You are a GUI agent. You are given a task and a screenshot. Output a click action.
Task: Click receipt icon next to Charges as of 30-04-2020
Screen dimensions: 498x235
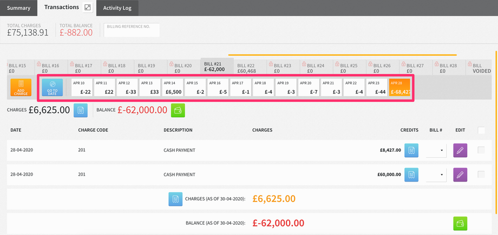175,199
